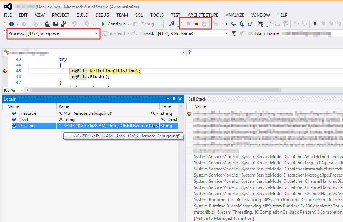
Task: Click Show Next Statement arrow icon
Action: point(226,24)
